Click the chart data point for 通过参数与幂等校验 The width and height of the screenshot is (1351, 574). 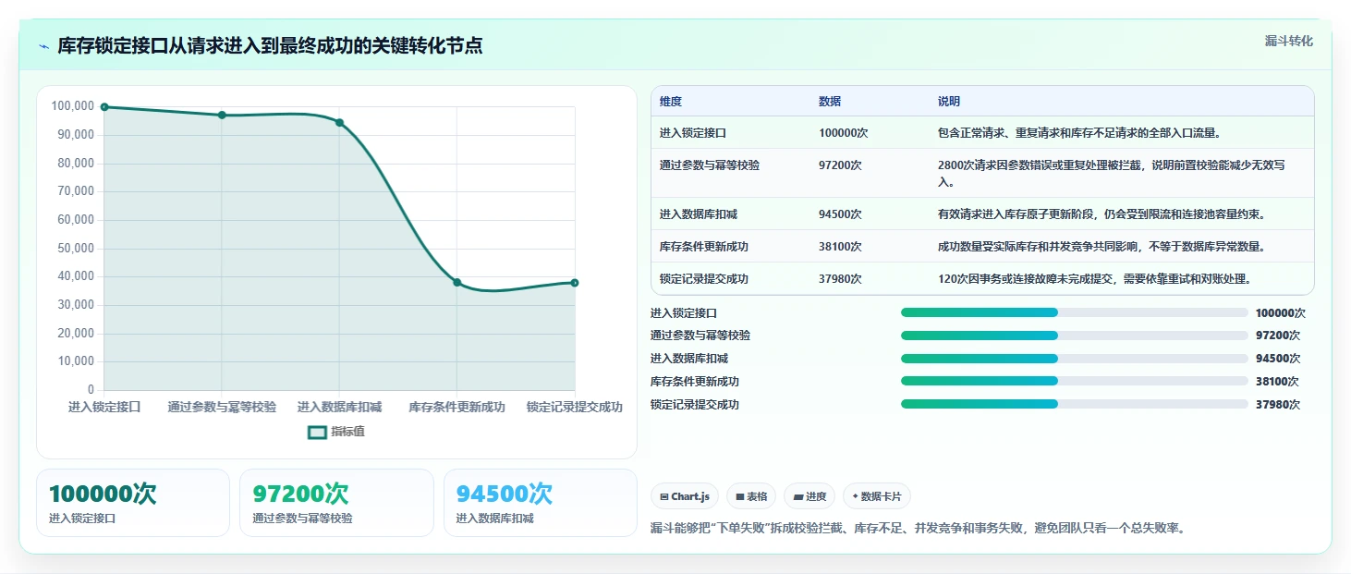tap(222, 115)
